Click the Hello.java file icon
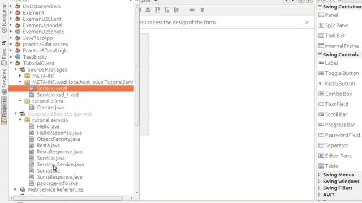This screenshot has height=203, width=362. (32, 126)
